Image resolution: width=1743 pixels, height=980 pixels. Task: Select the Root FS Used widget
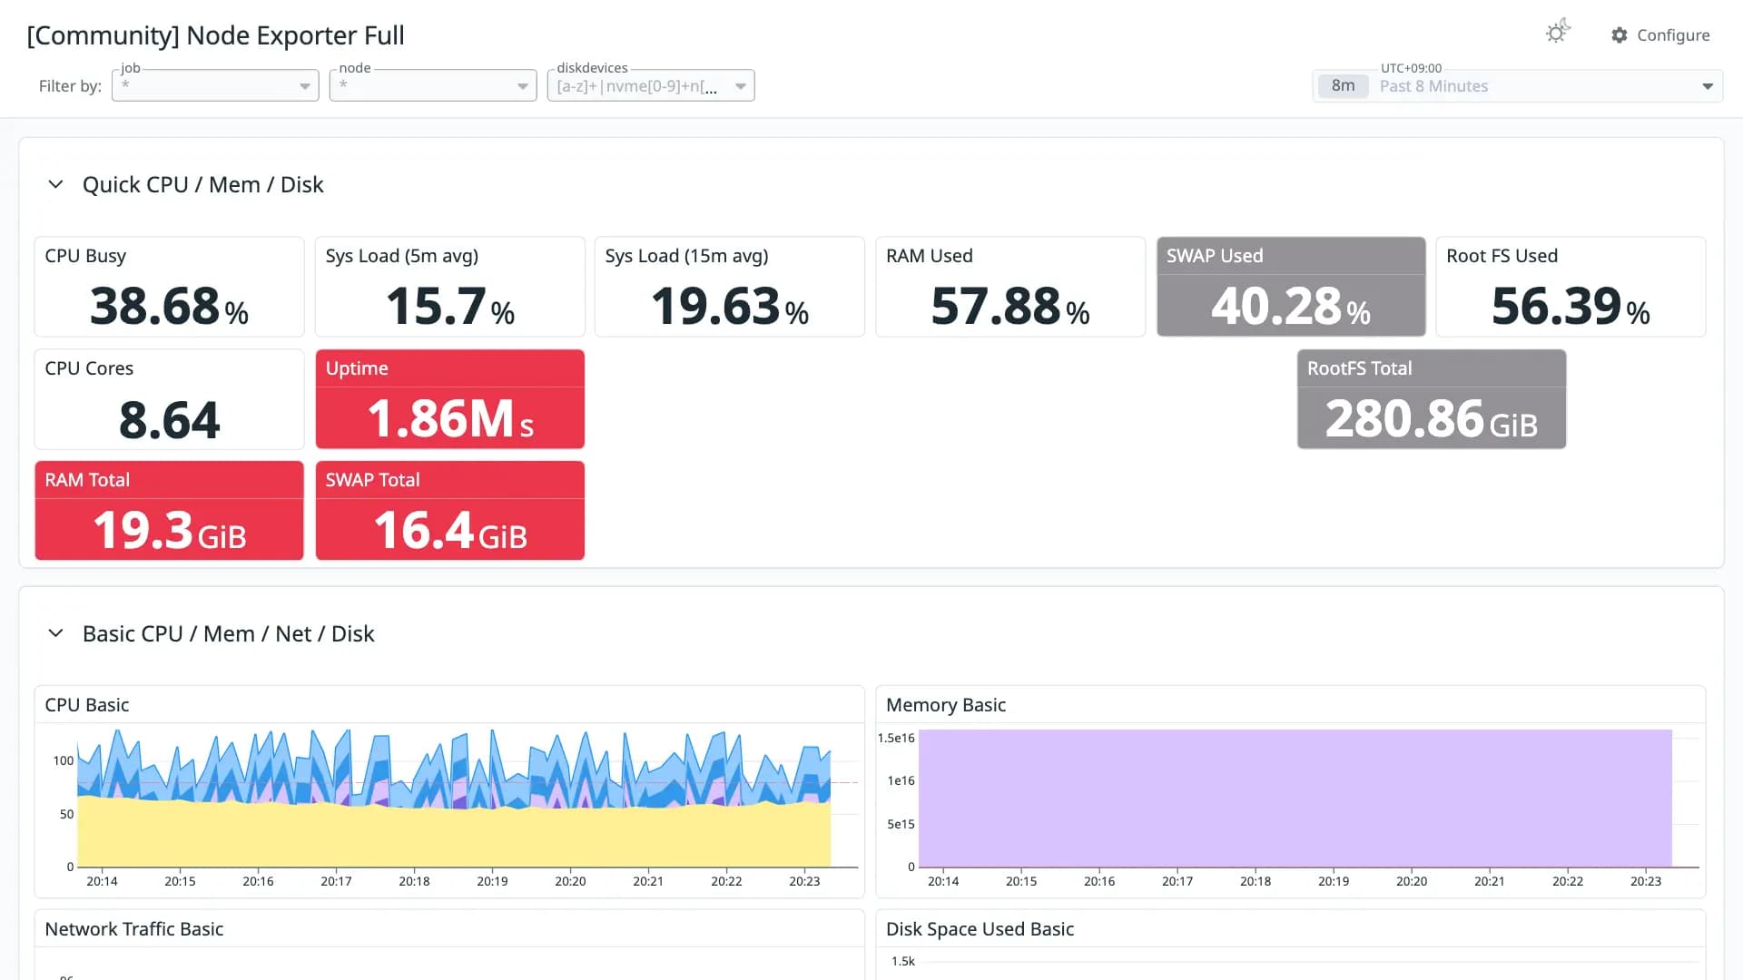pyautogui.click(x=1571, y=287)
